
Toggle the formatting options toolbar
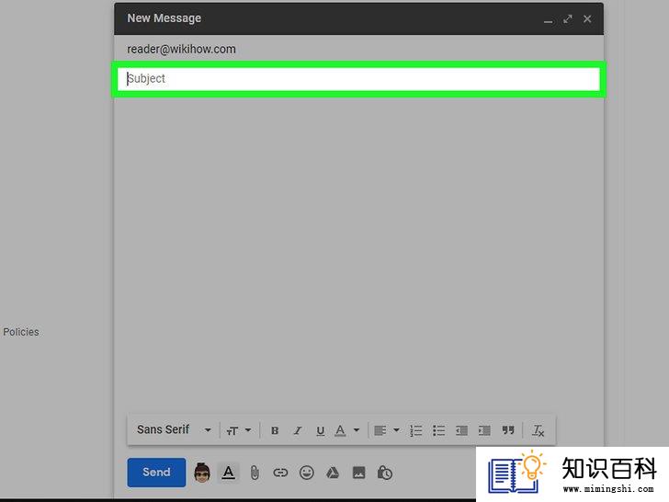click(228, 473)
